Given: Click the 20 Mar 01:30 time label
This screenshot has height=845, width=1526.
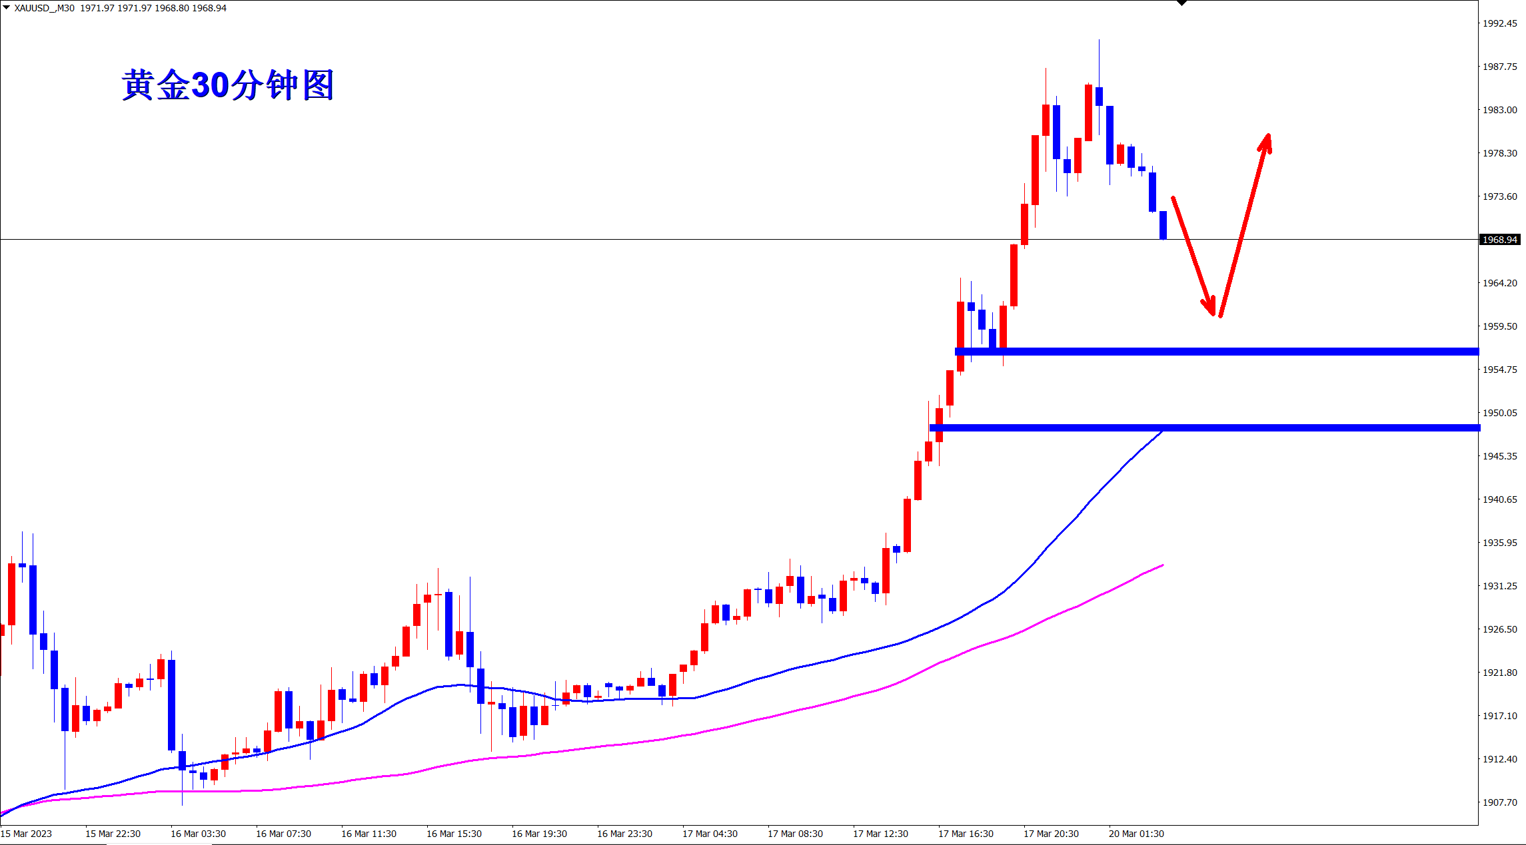Looking at the screenshot, I should 1136,834.
